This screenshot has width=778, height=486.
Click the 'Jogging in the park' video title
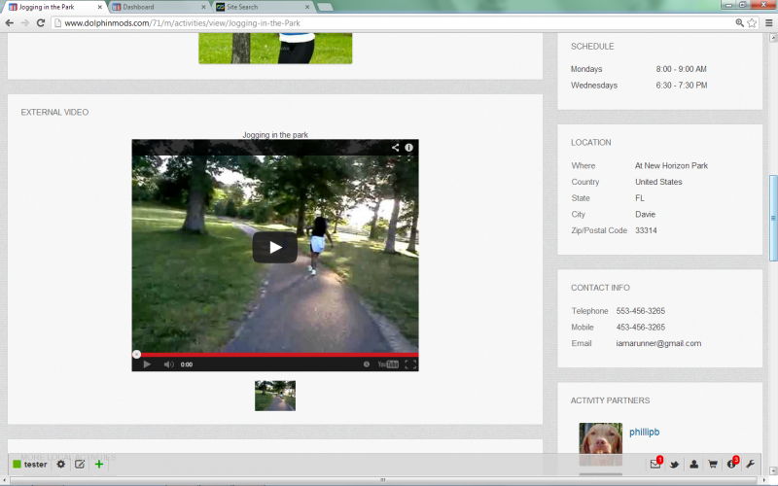coord(275,135)
